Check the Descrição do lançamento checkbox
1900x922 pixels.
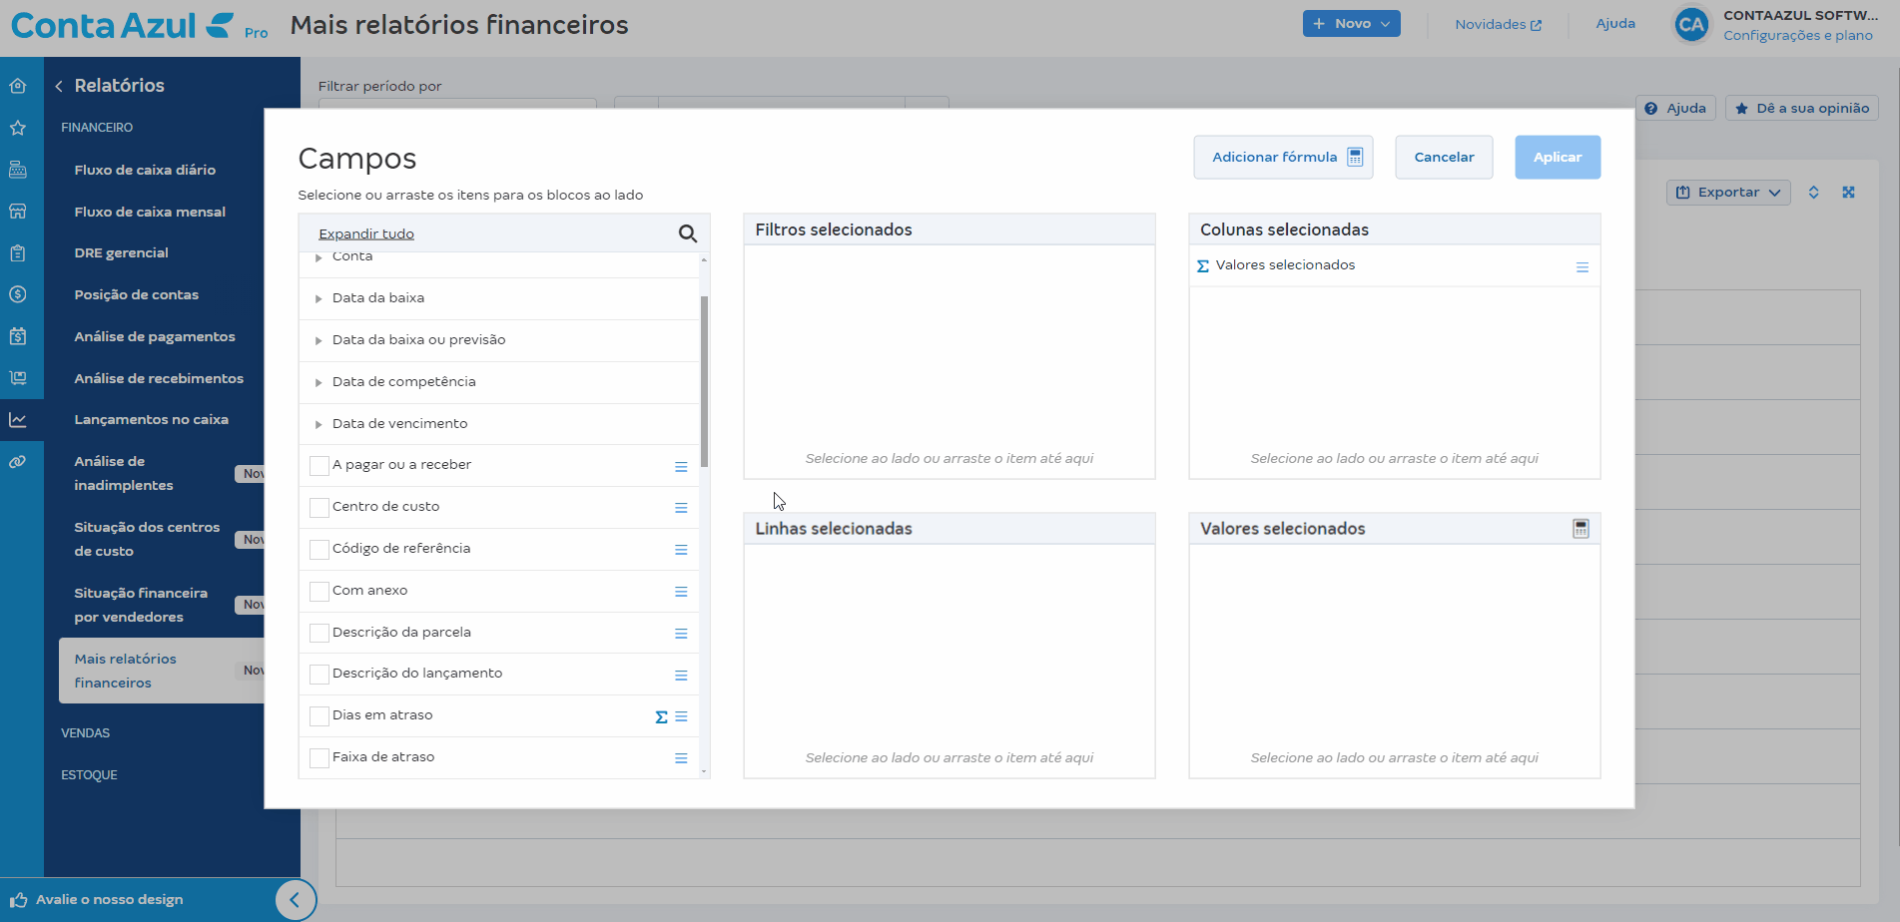[319, 675]
